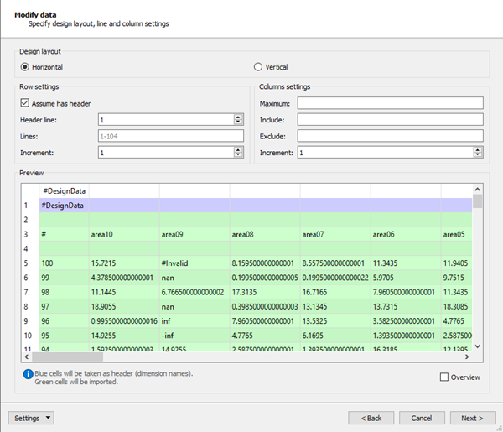
Task: Select the #Invalid cell
Action: tap(194, 263)
